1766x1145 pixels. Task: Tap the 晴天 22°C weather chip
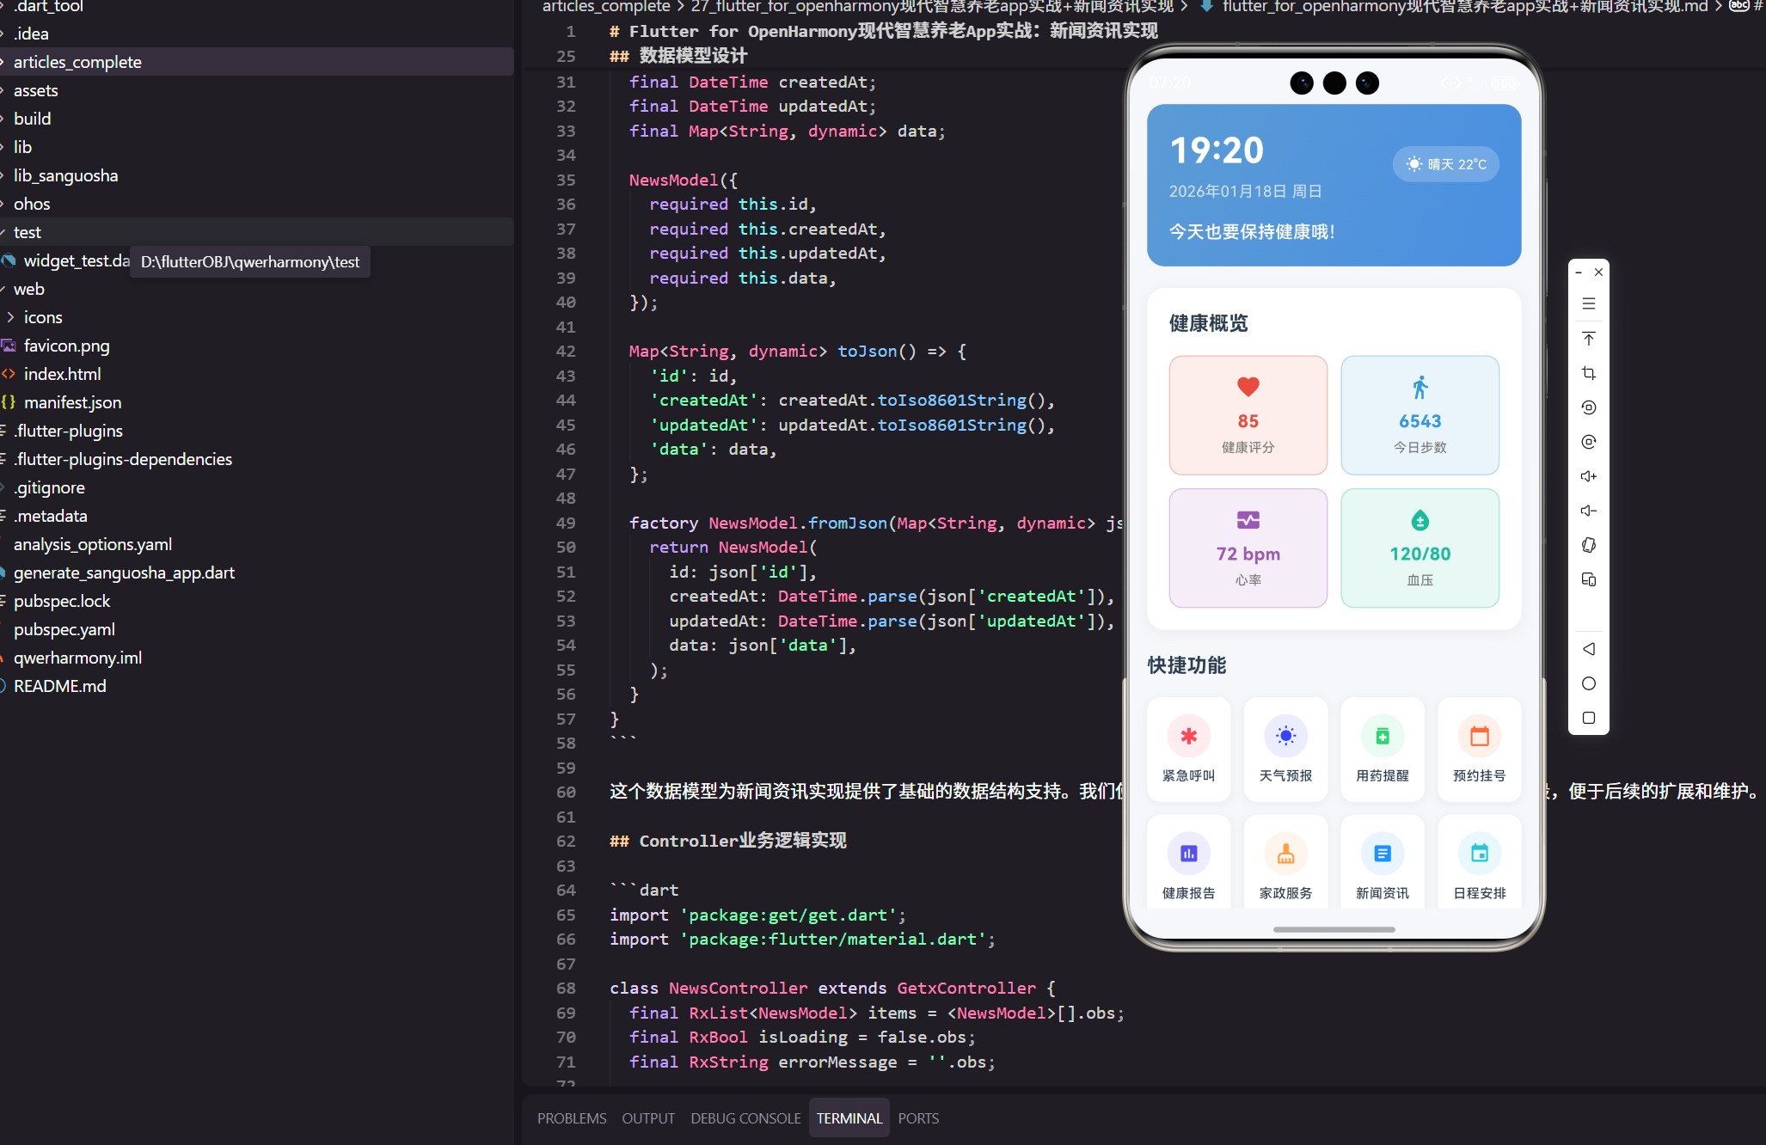tap(1446, 164)
